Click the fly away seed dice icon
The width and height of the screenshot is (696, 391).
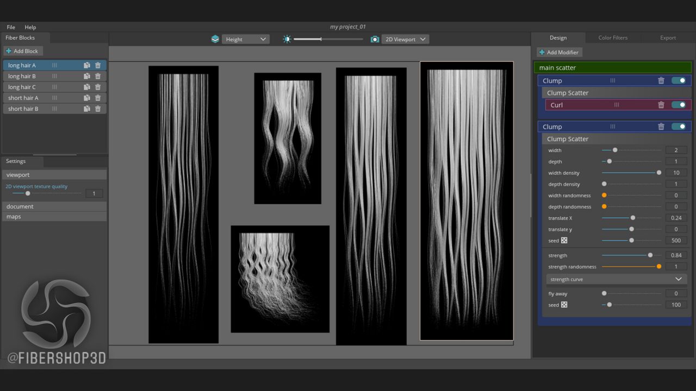564,305
